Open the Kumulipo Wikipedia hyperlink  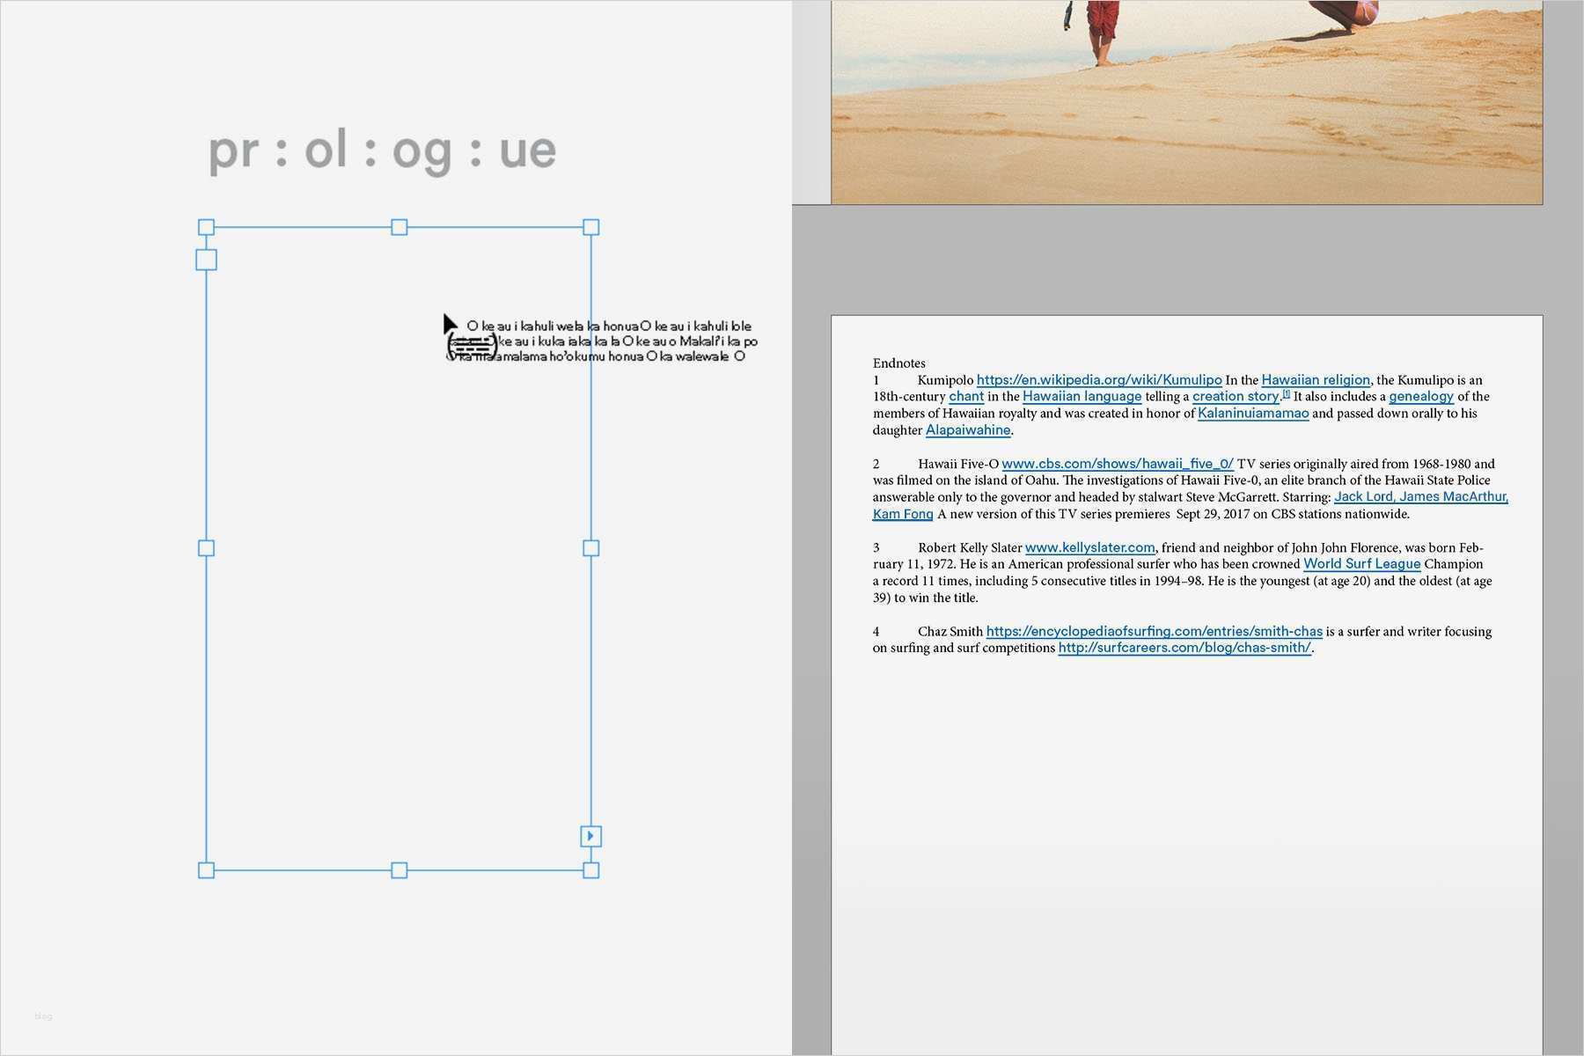tap(1099, 379)
